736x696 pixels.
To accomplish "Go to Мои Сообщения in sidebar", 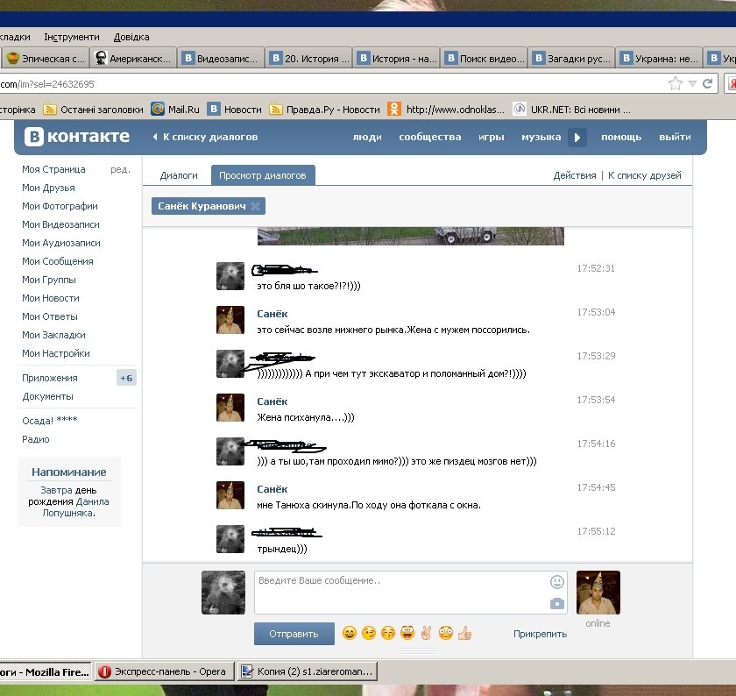I will point(57,261).
